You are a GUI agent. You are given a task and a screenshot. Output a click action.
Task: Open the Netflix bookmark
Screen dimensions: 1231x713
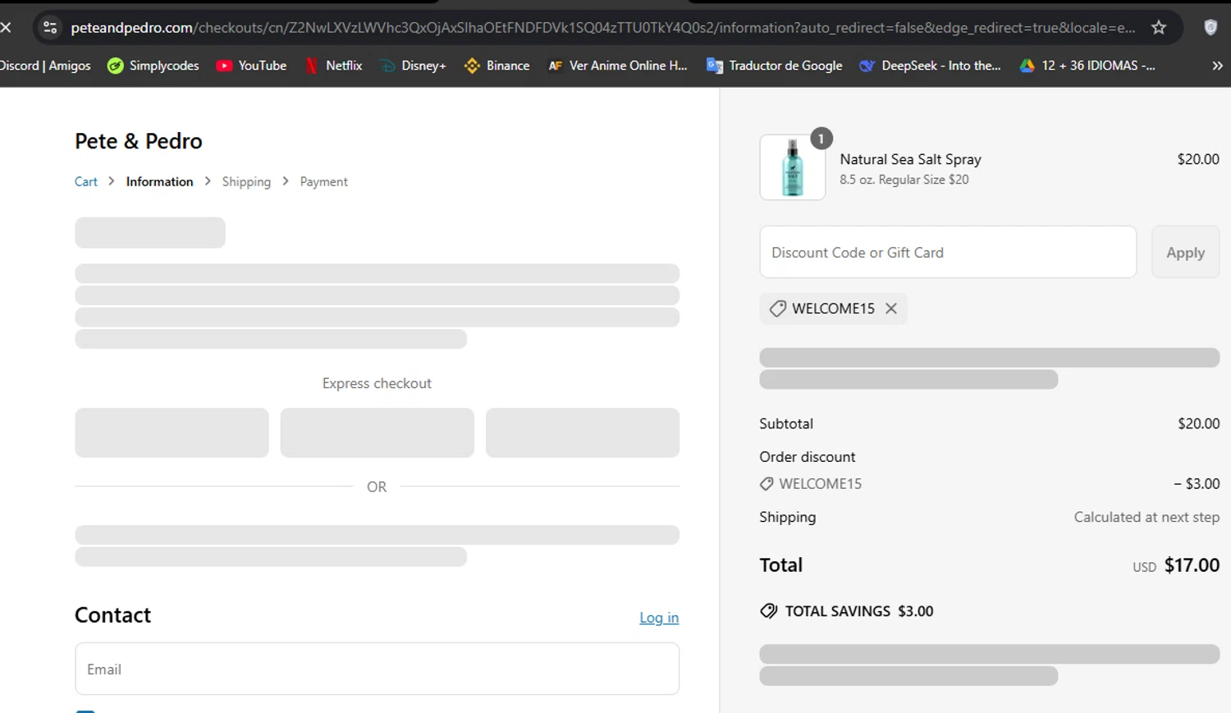point(333,66)
